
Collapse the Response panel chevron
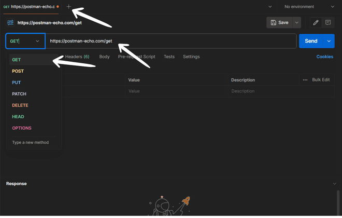(334, 184)
